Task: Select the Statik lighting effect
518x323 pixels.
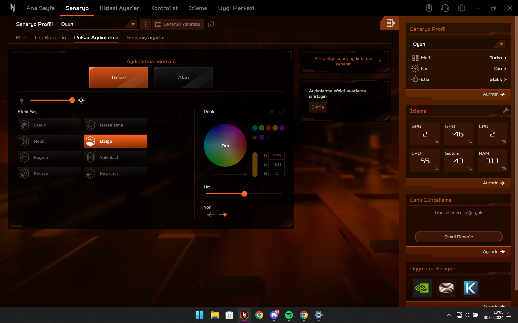Action: [x=49, y=125]
